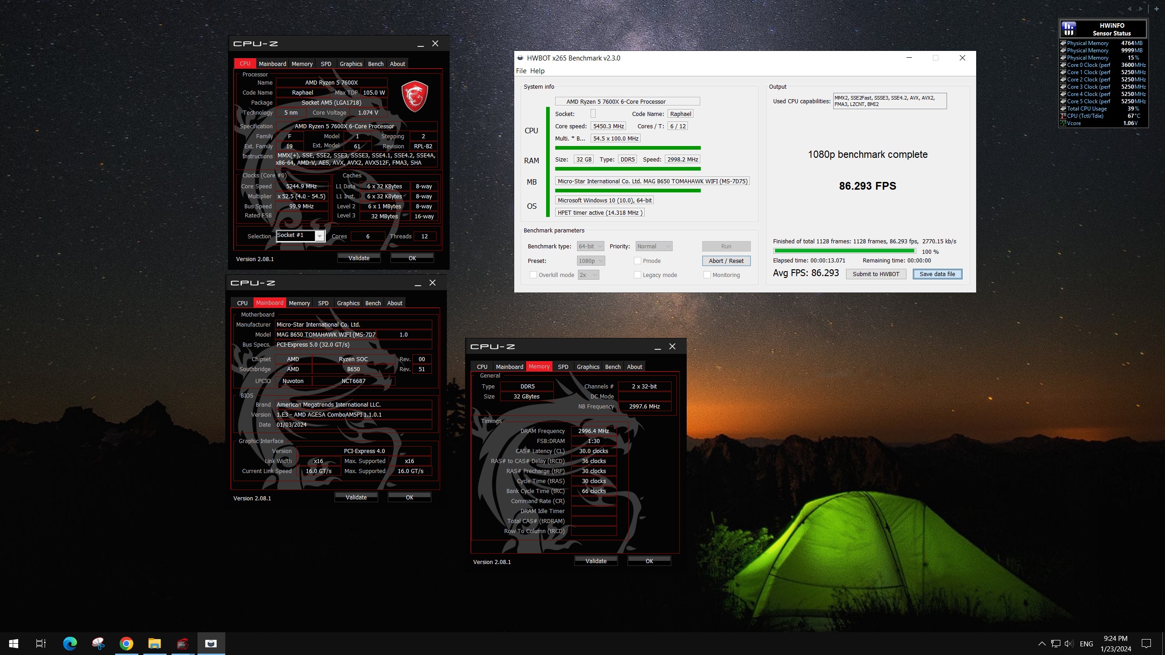Click Validate in the top CPU-Z window

(359, 258)
